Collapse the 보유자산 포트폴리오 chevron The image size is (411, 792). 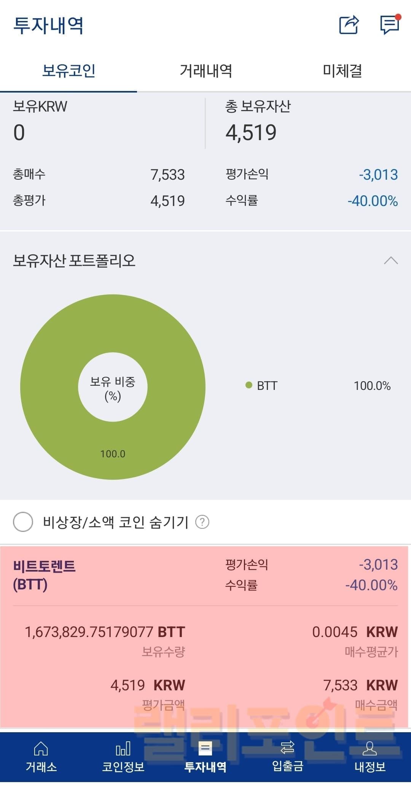[x=391, y=261]
